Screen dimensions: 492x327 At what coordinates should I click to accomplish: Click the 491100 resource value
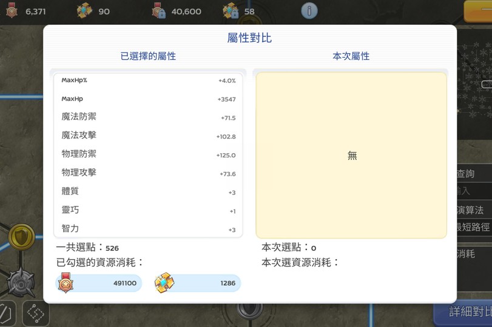point(125,283)
